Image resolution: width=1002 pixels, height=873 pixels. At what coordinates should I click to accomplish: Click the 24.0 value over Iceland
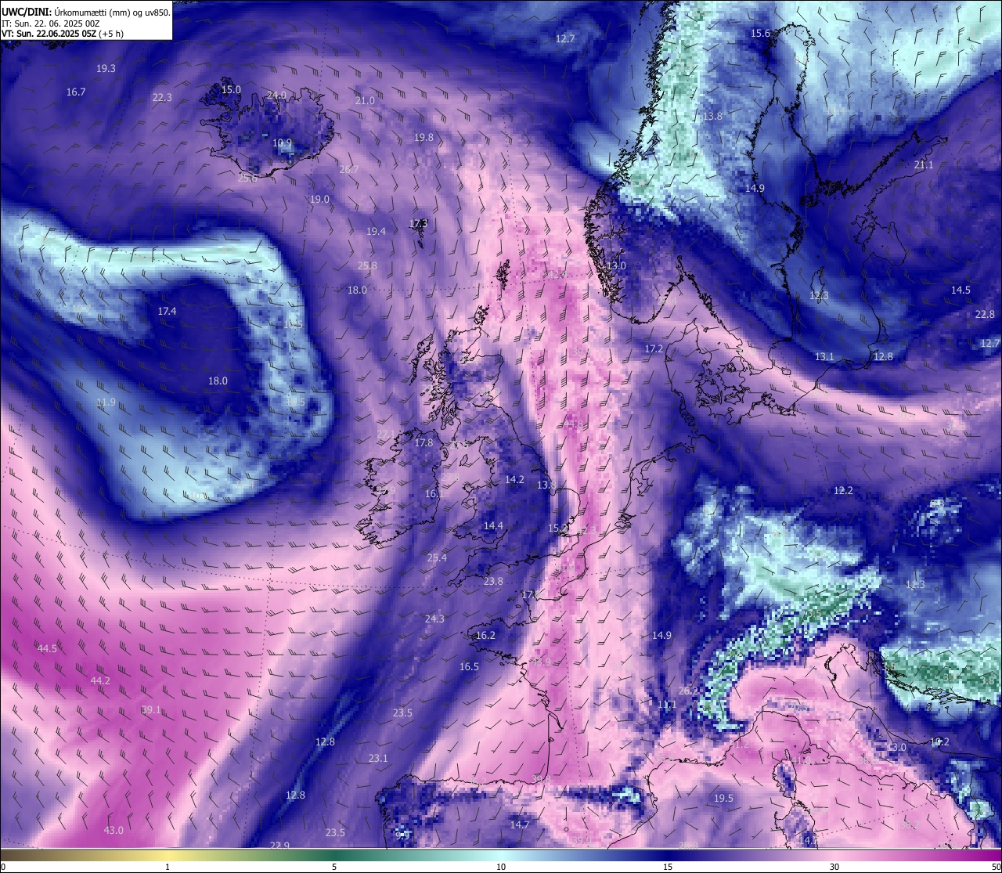click(276, 96)
